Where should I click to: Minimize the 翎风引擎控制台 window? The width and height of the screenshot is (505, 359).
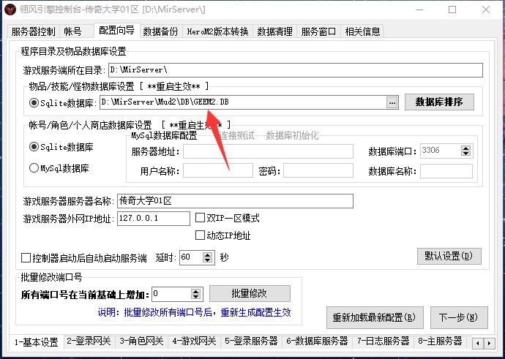pos(419,10)
